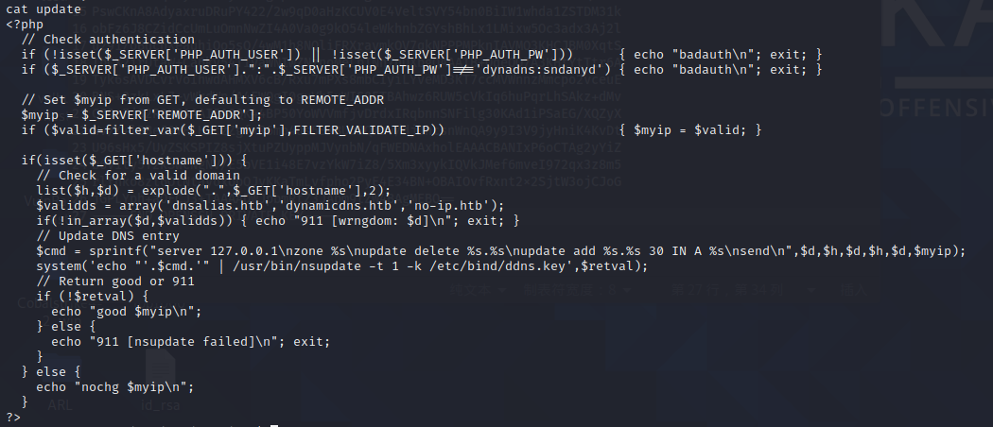Click the /usr/bin/nsupdate system call line
993x427 pixels.
342,266
